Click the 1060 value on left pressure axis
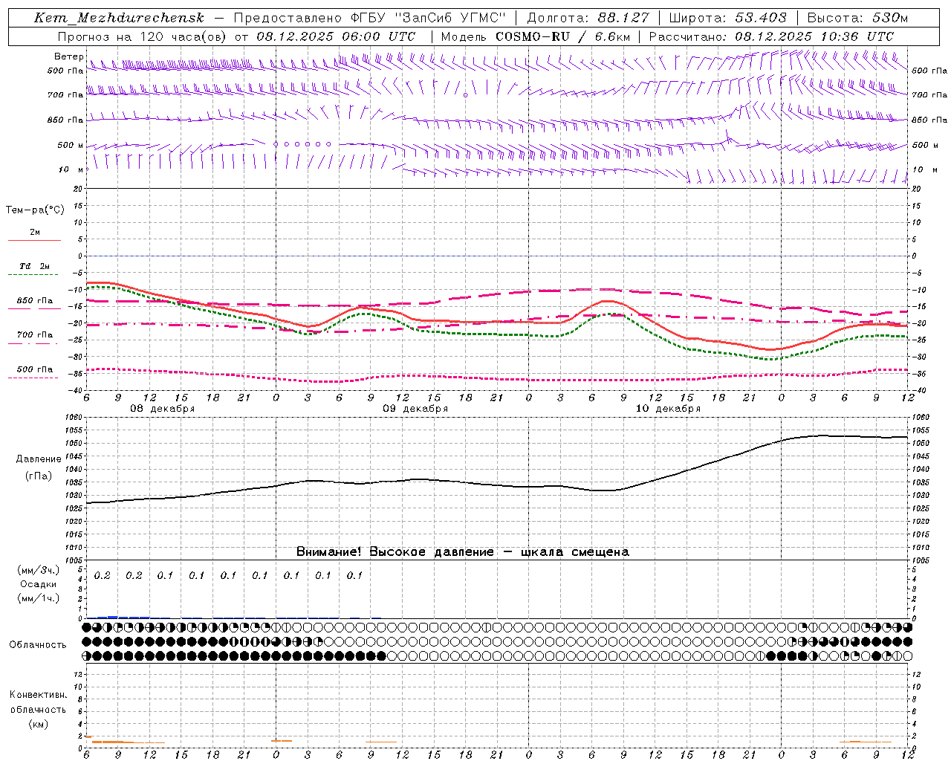The height and width of the screenshot is (761, 951). pos(74,418)
